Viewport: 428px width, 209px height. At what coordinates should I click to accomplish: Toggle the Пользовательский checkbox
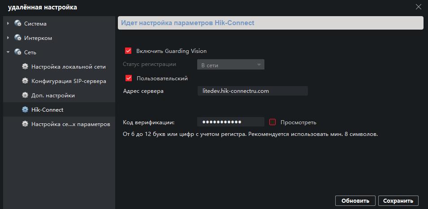pos(129,78)
